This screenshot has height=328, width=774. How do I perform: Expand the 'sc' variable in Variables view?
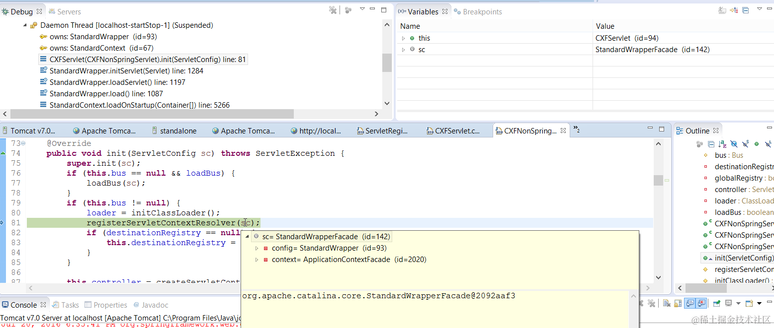(x=404, y=50)
